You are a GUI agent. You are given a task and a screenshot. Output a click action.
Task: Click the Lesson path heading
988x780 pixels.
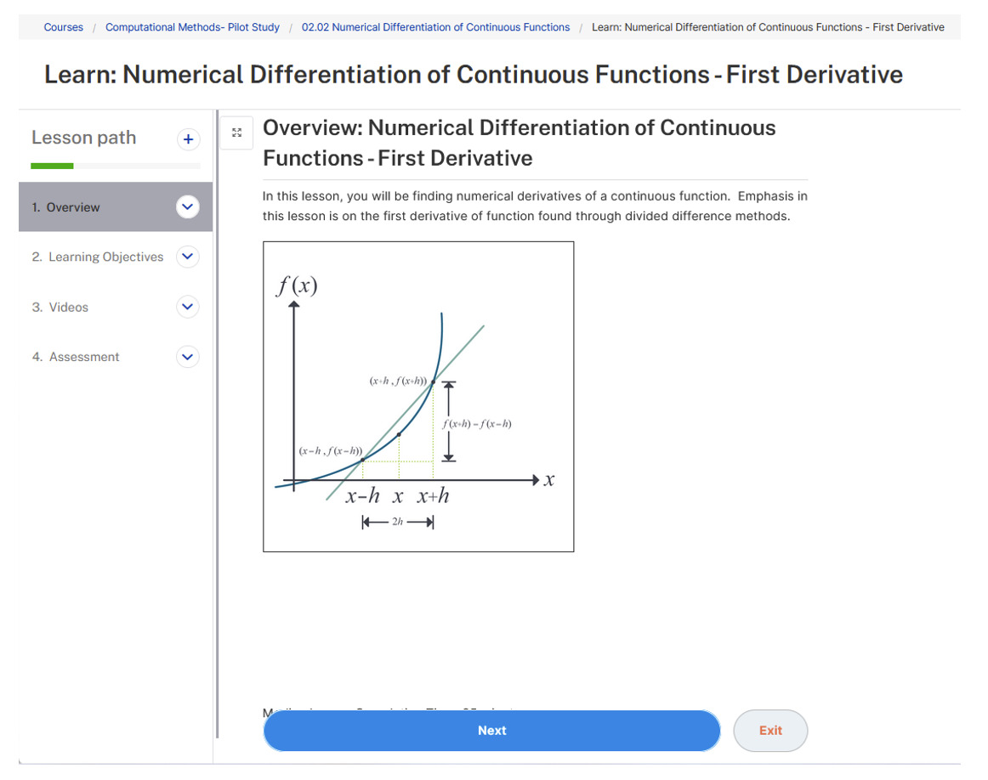(x=83, y=138)
